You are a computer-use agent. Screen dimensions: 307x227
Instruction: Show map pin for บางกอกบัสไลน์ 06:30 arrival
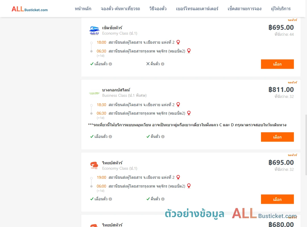(x=189, y=113)
